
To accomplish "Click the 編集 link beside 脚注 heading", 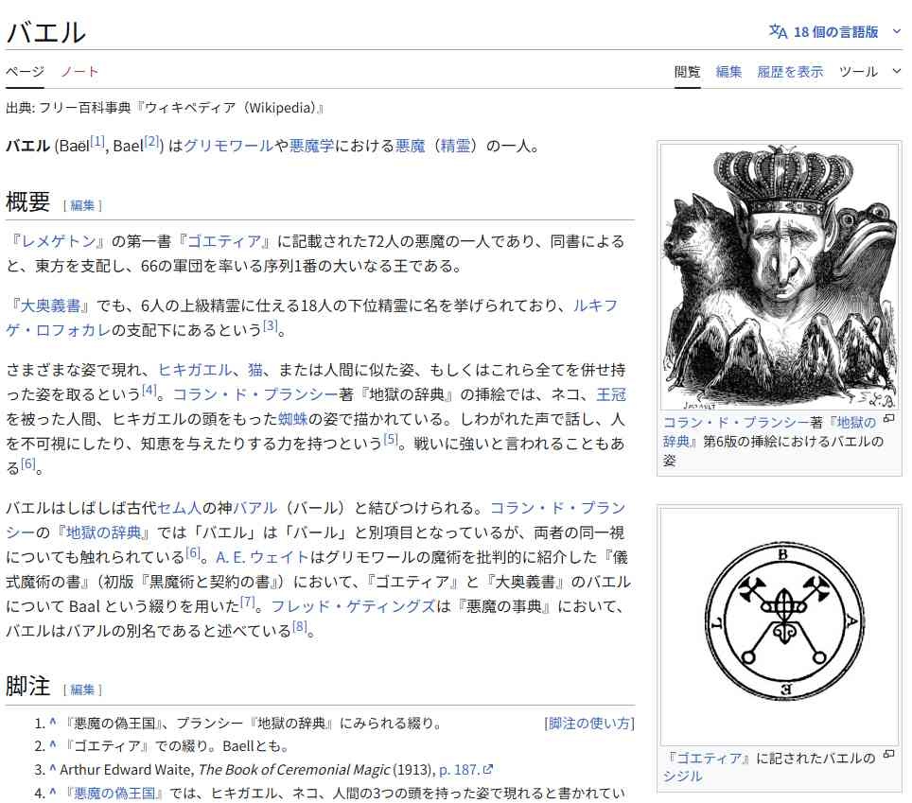I will (x=82, y=690).
